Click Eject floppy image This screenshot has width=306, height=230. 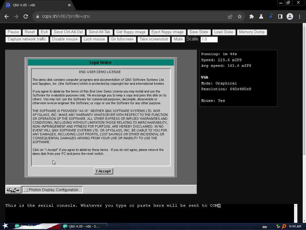[167, 32]
